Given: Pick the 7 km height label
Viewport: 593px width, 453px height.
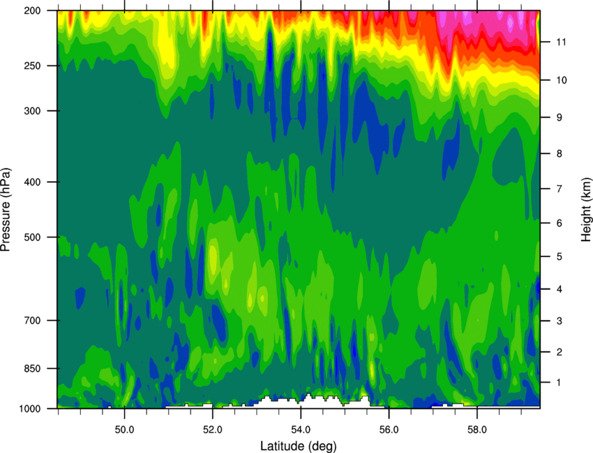Looking at the screenshot, I should click(560, 189).
